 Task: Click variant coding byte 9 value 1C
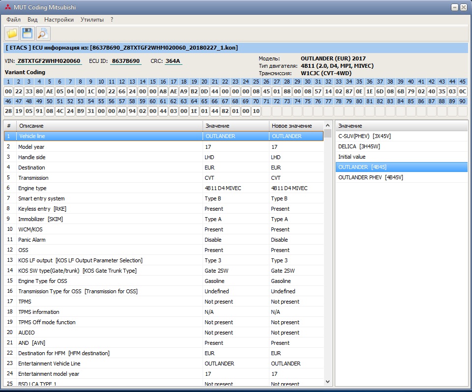[x=91, y=91]
